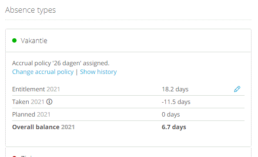Select the 6.7 days overall balance value
The image size is (258, 157).
click(174, 127)
